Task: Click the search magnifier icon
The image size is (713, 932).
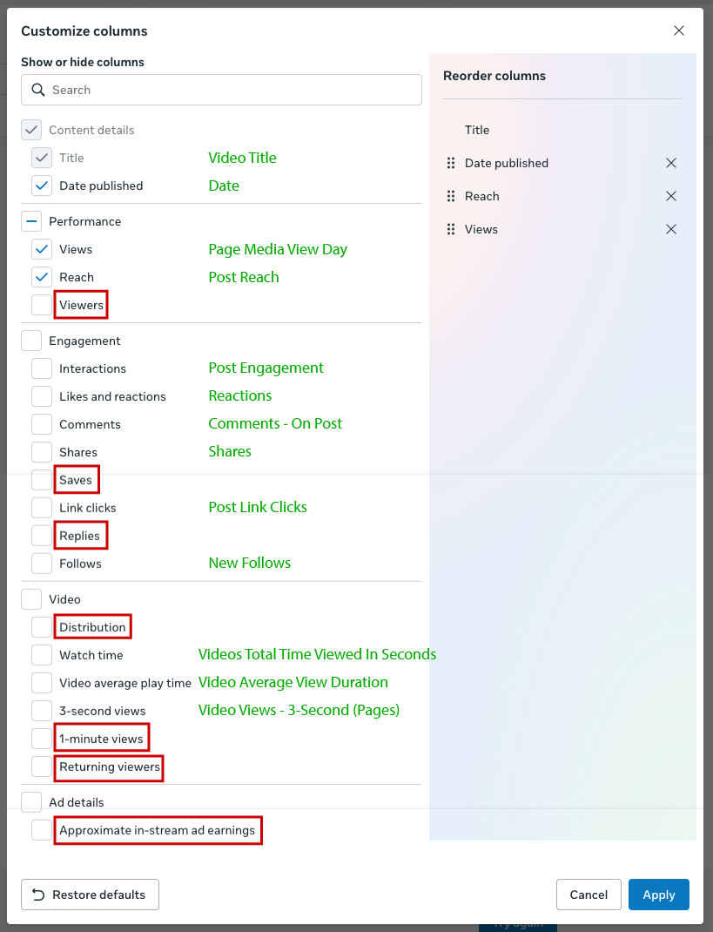Action: tap(38, 90)
